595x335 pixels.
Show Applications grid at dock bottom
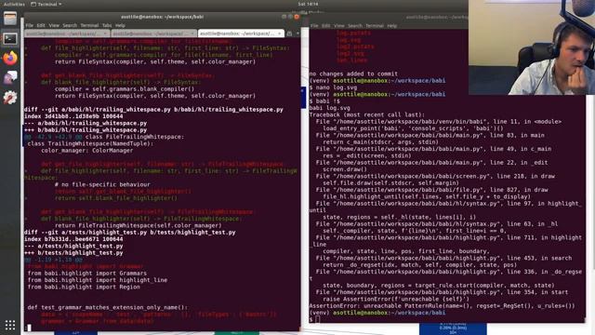pos(10,325)
